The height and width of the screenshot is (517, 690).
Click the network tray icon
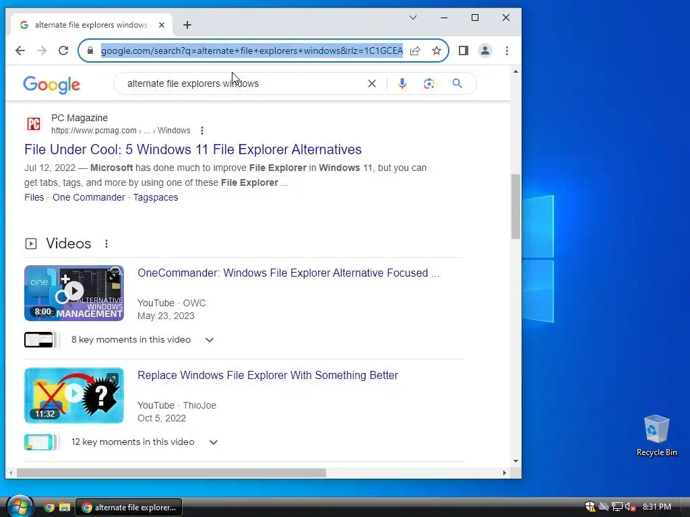coord(617,507)
